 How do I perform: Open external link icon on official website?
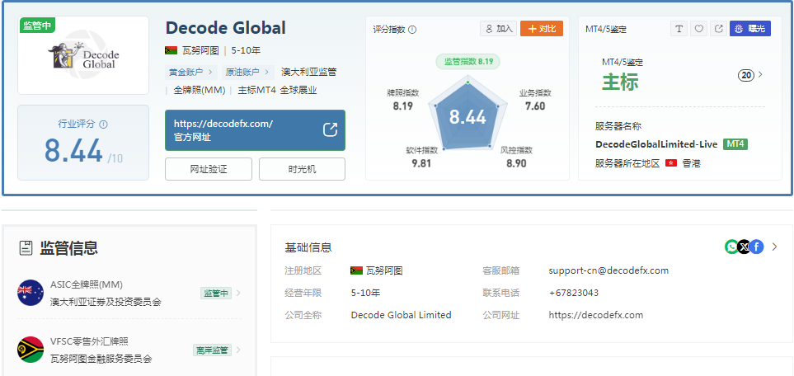[x=330, y=129]
